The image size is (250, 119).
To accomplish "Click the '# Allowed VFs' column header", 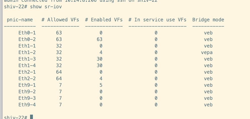I will (x=60, y=20).
